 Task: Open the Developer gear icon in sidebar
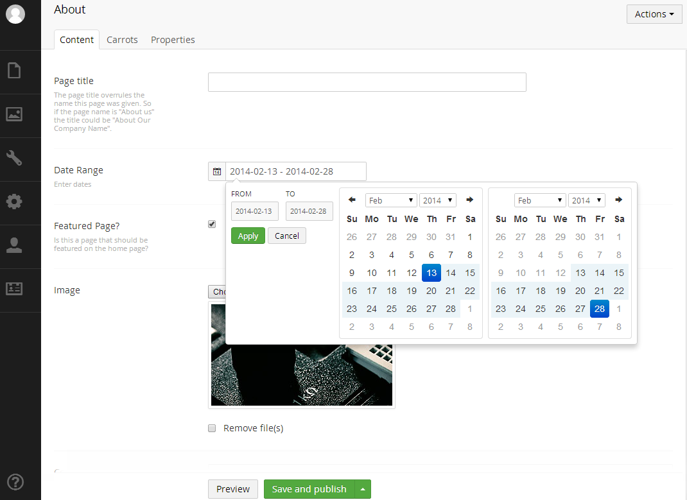coord(14,202)
